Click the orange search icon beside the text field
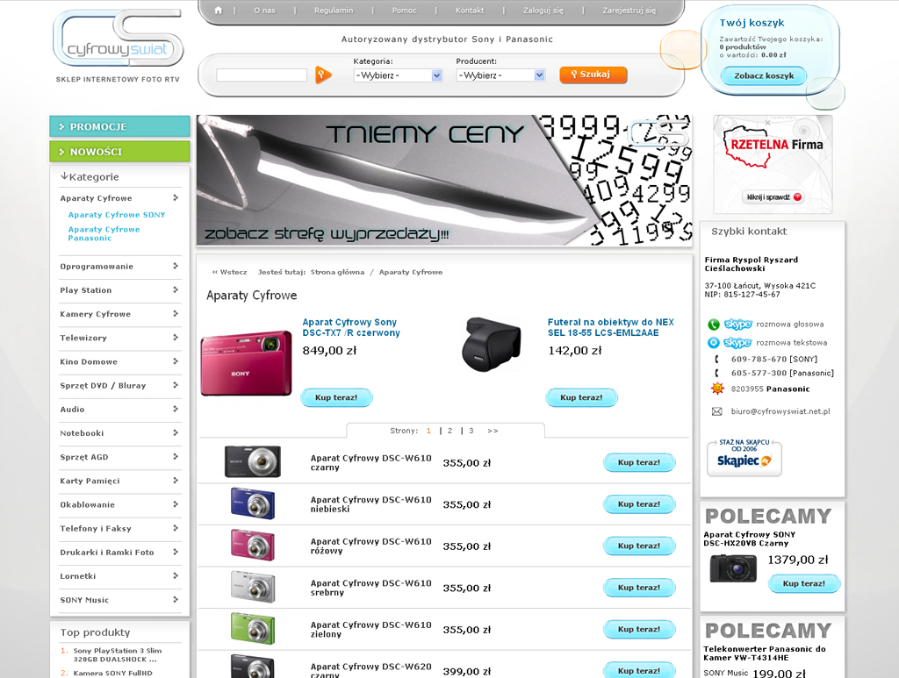The width and height of the screenshot is (899, 678). click(x=323, y=75)
